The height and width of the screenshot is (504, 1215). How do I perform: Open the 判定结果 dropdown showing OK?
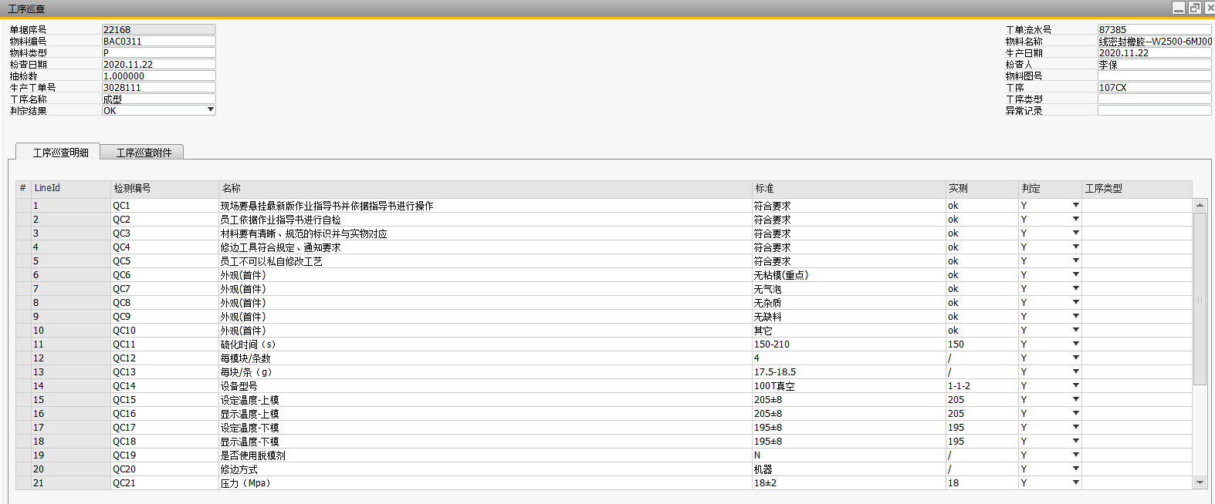point(210,110)
